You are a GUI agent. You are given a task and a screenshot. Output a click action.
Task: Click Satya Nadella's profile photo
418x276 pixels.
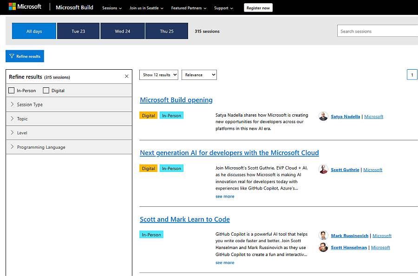[323, 116]
